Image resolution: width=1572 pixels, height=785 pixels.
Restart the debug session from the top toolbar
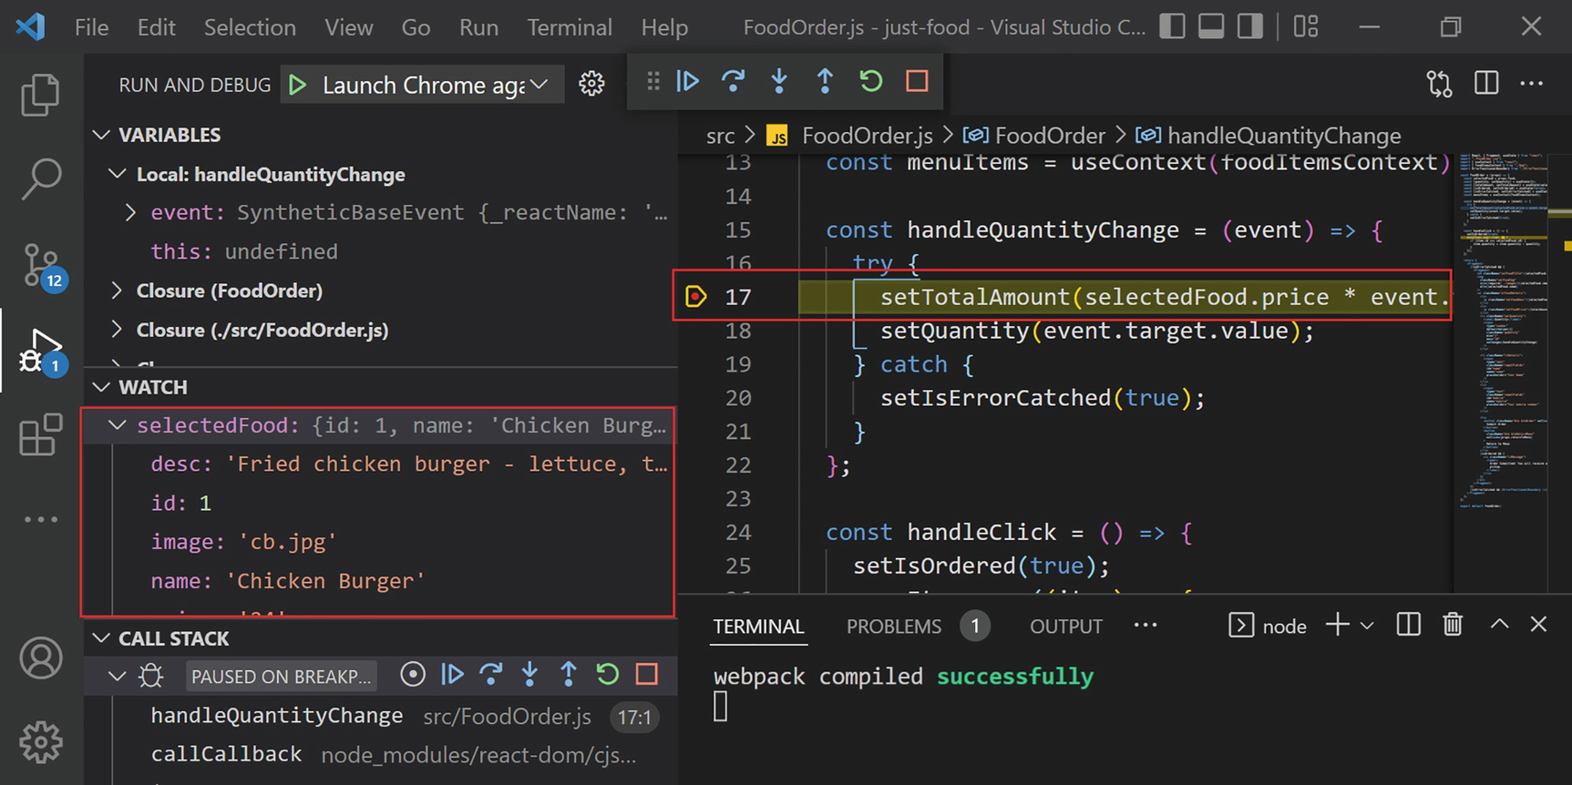871,82
